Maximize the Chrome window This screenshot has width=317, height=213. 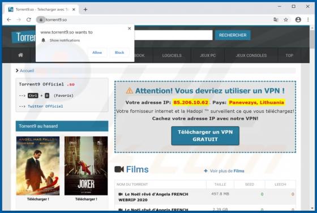(294, 6)
